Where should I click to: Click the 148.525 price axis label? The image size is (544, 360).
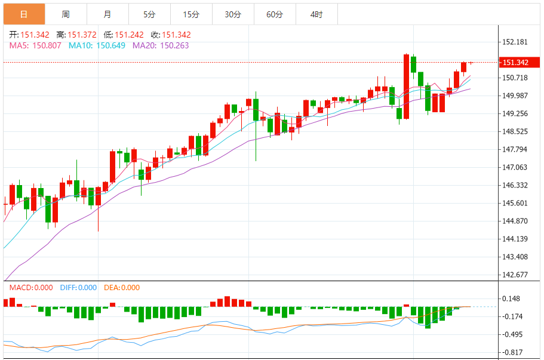[515, 131]
